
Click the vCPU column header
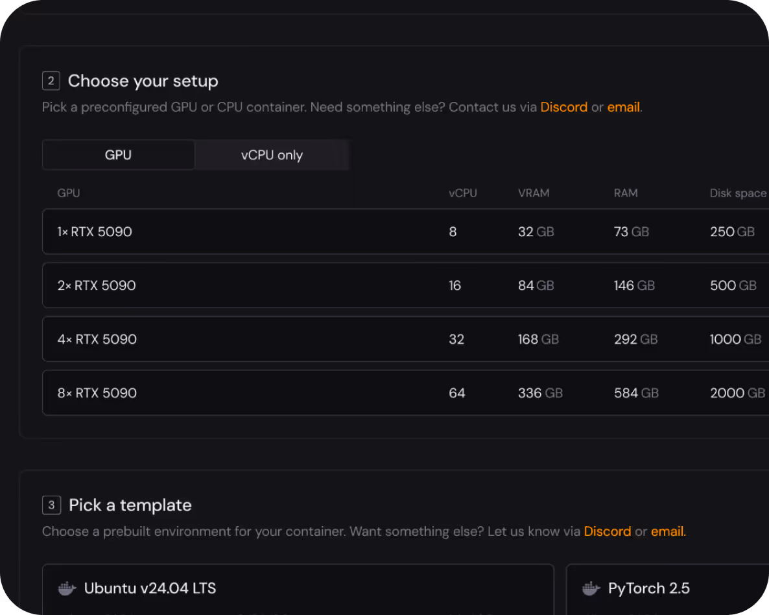point(463,193)
